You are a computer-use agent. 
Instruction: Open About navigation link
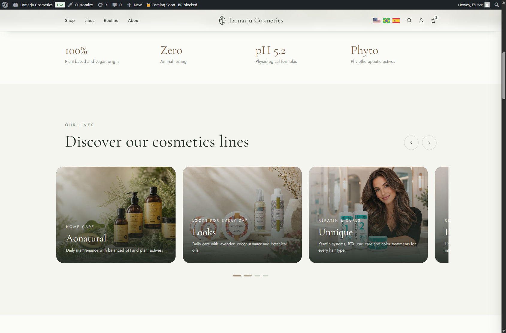pos(134,20)
